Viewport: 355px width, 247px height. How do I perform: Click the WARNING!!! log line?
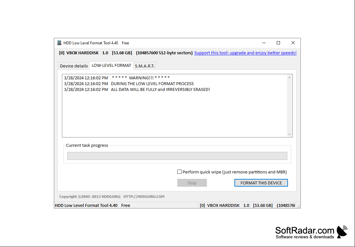coord(117,78)
